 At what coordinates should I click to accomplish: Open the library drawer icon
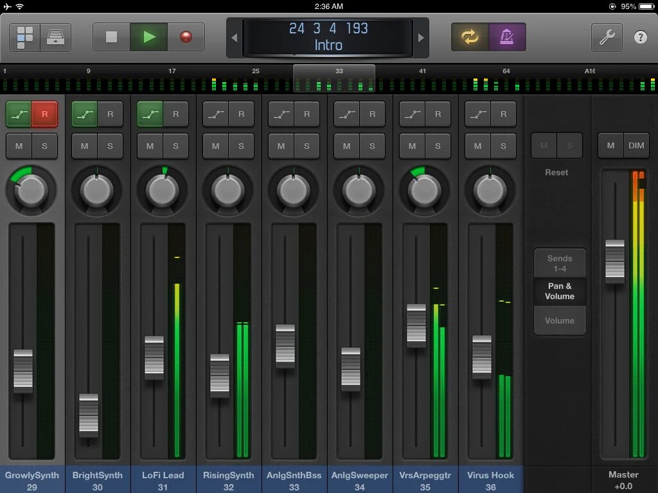point(55,37)
